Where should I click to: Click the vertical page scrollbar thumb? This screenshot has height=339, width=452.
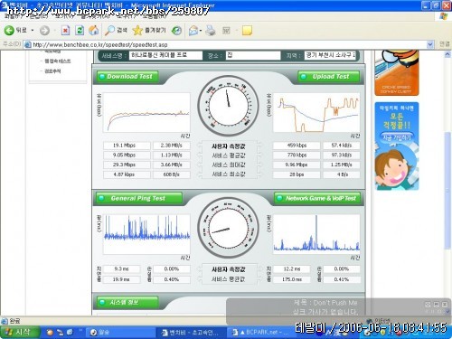click(447, 191)
